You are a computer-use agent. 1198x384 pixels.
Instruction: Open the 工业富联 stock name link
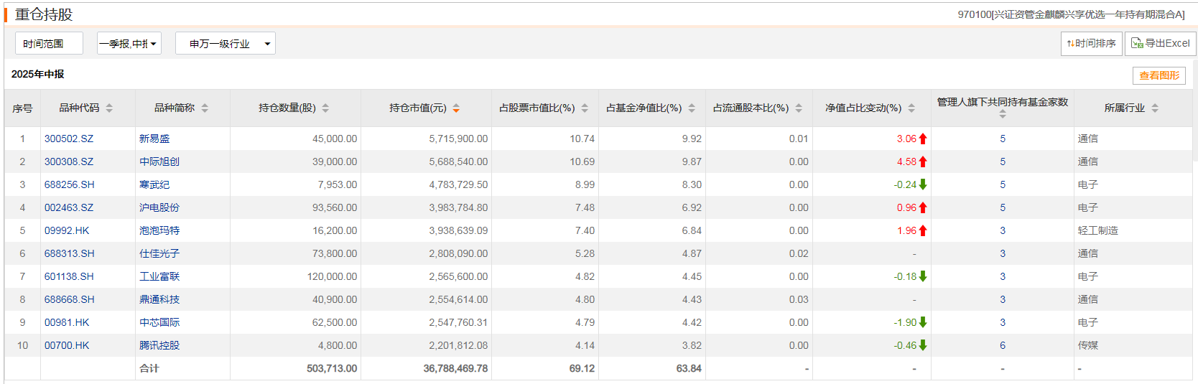(x=159, y=276)
